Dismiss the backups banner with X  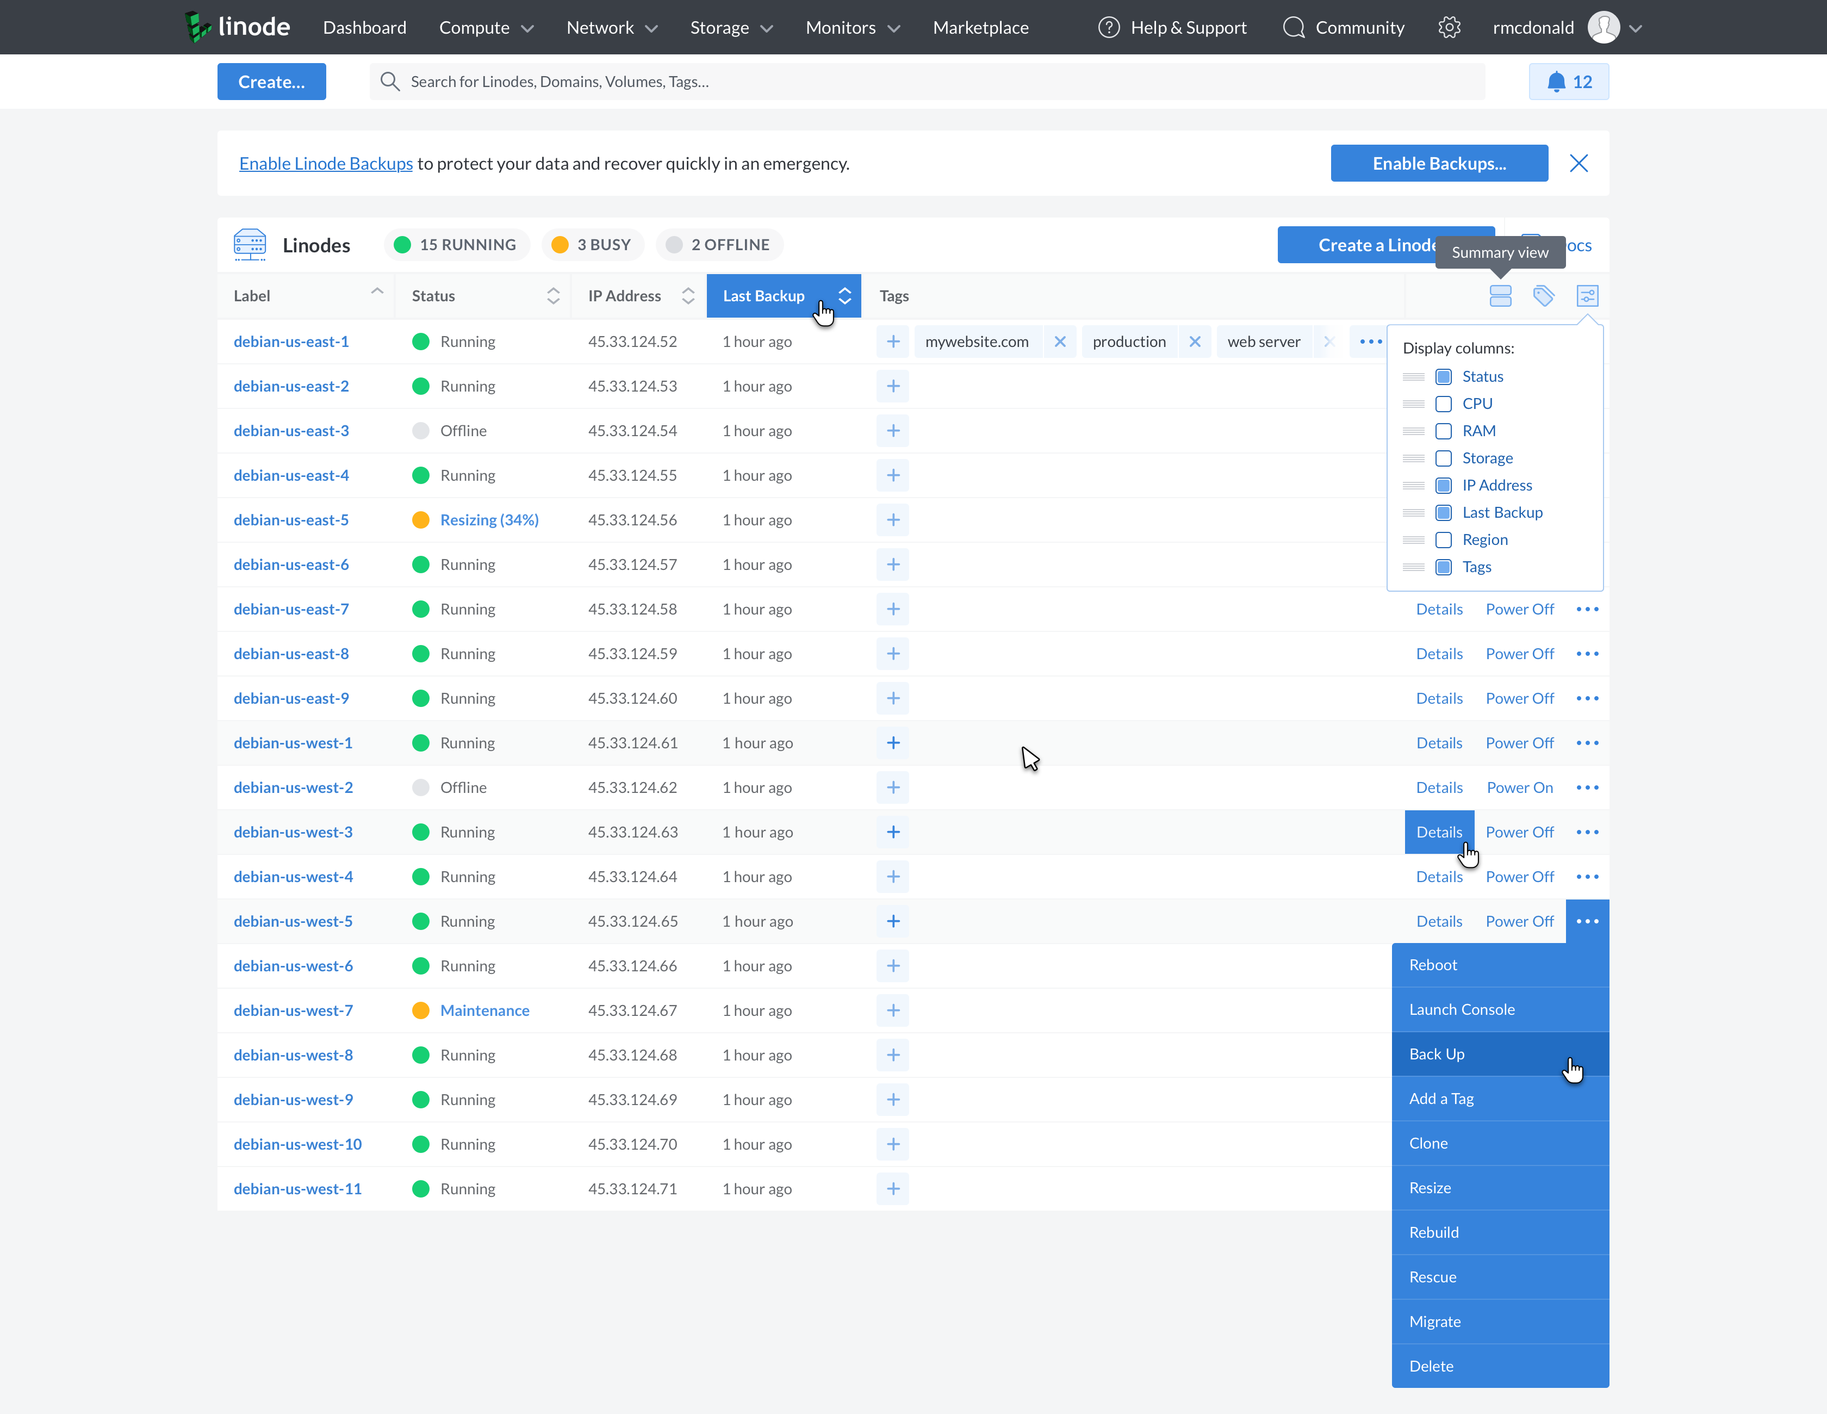(x=1579, y=163)
